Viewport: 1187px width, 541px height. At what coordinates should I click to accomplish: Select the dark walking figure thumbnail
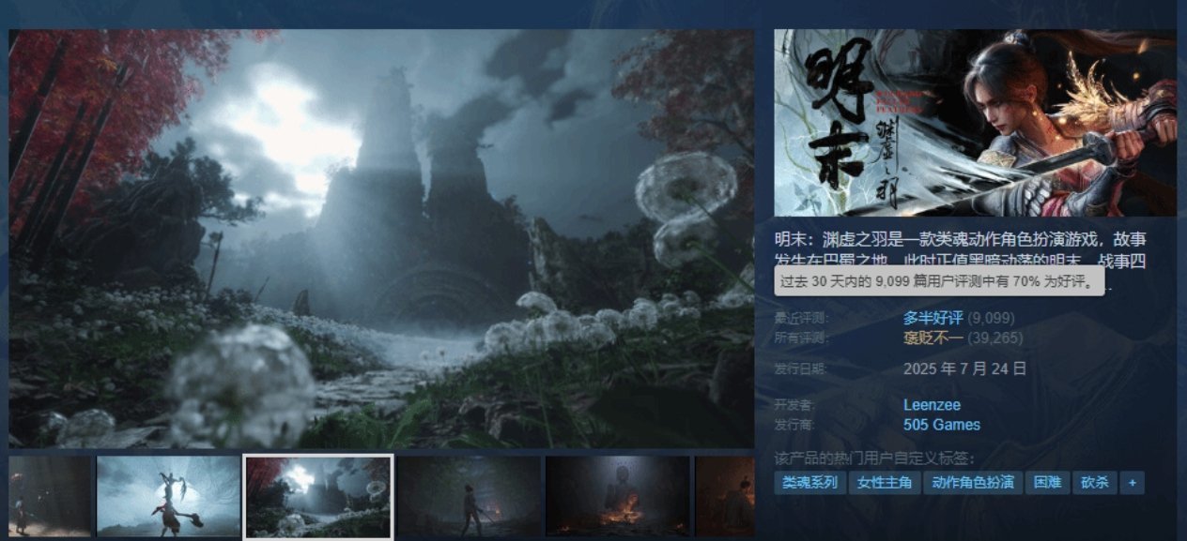coord(469,497)
